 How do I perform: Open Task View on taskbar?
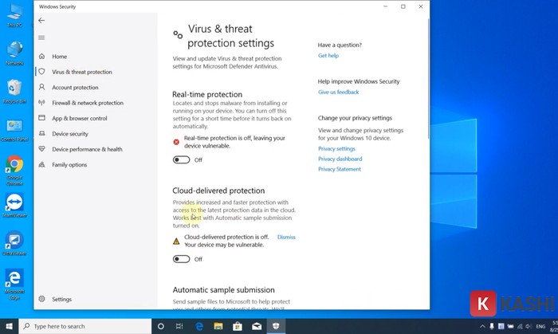click(x=179, y=326)
